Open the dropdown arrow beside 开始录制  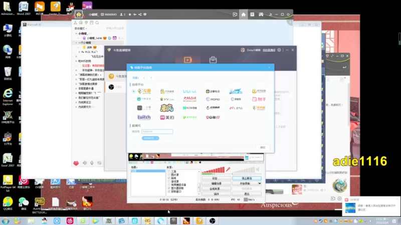pyautogui.click(x=260, y=183)
